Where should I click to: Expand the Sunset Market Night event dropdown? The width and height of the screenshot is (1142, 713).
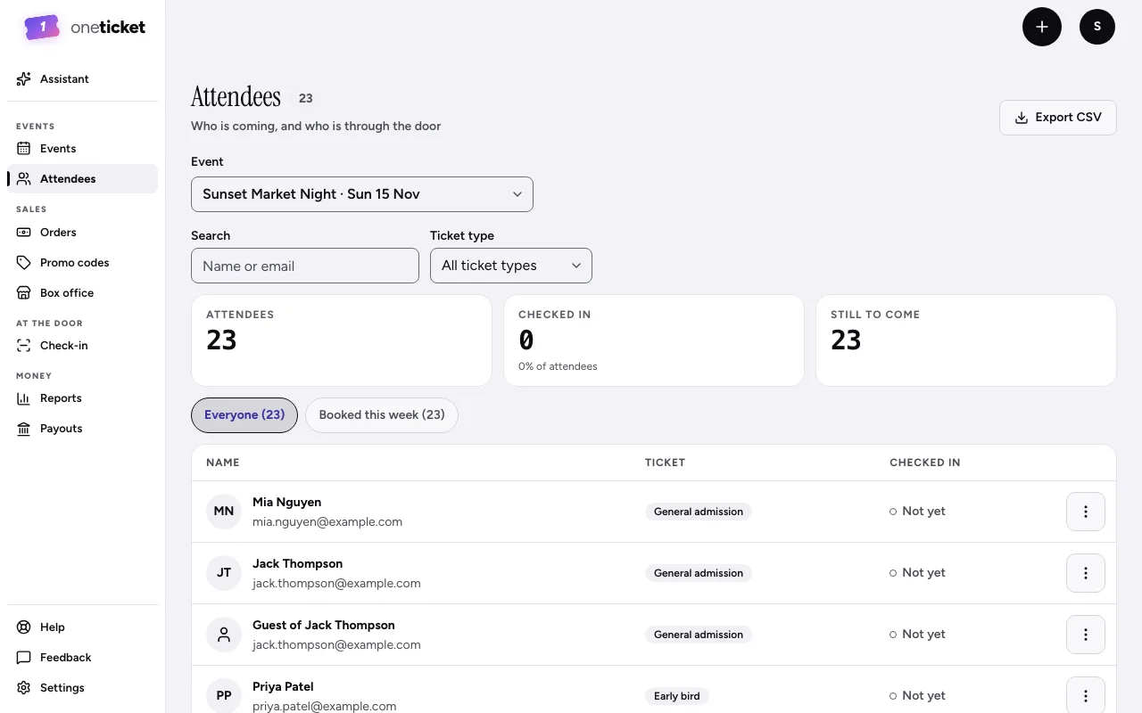click(x=362, y=194)
